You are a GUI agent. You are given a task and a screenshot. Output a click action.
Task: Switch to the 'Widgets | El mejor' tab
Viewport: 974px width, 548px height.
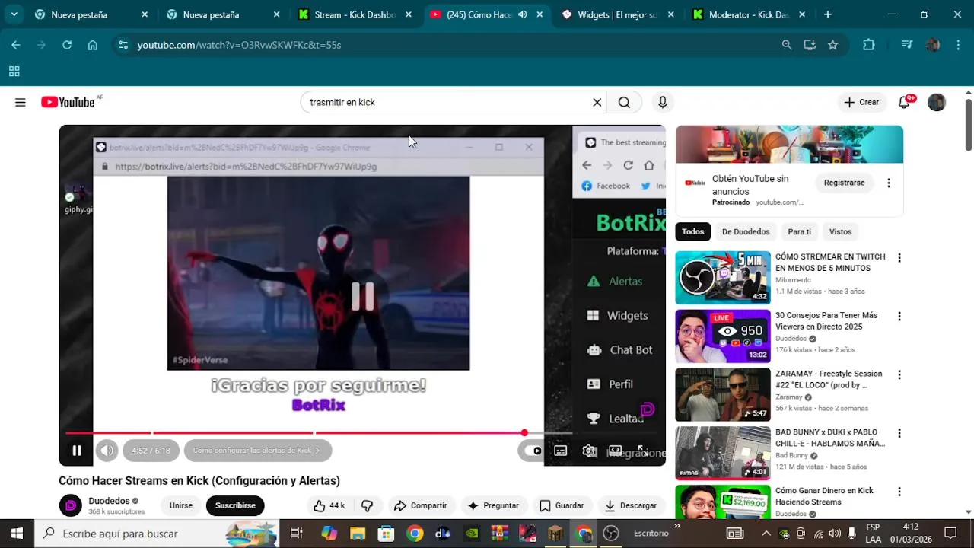[617, 14]
